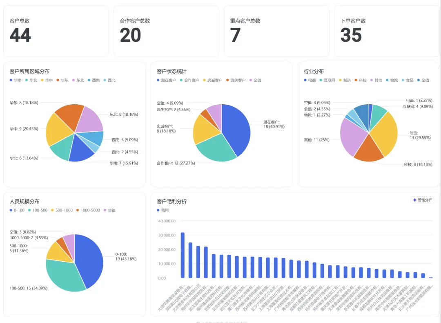
Task: Toggle 物流 legend in the 行业分布 chart
Action: tap(392, 80)
